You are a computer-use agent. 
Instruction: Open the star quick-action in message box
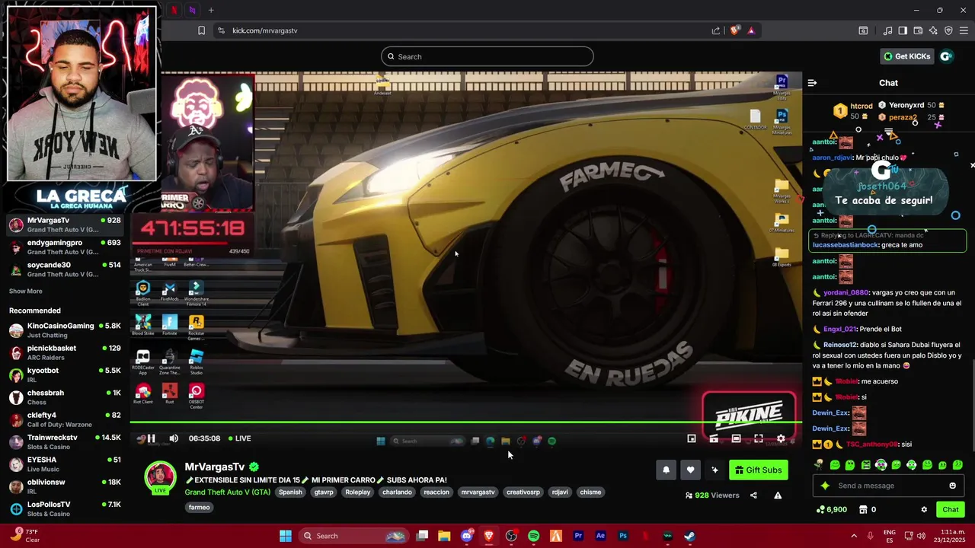(824, 486)
